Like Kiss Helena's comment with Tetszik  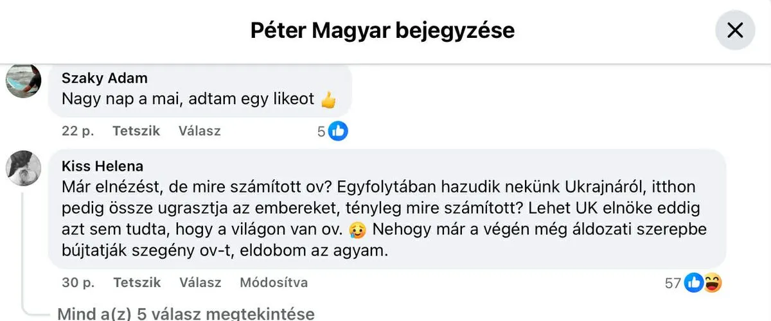(x=136, y=282)
